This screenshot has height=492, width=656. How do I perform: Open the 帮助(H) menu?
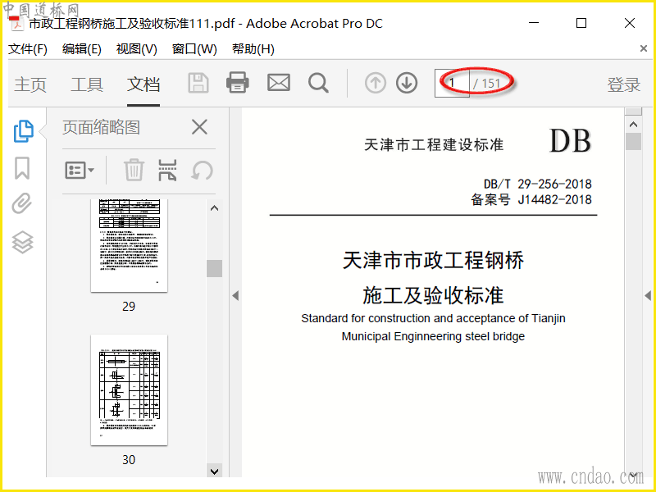(x=253, y=49)
